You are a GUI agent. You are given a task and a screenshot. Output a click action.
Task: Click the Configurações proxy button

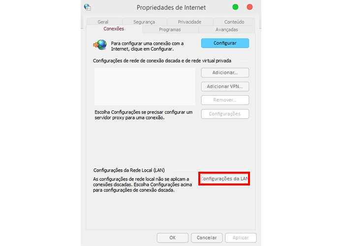click(225, 114)
